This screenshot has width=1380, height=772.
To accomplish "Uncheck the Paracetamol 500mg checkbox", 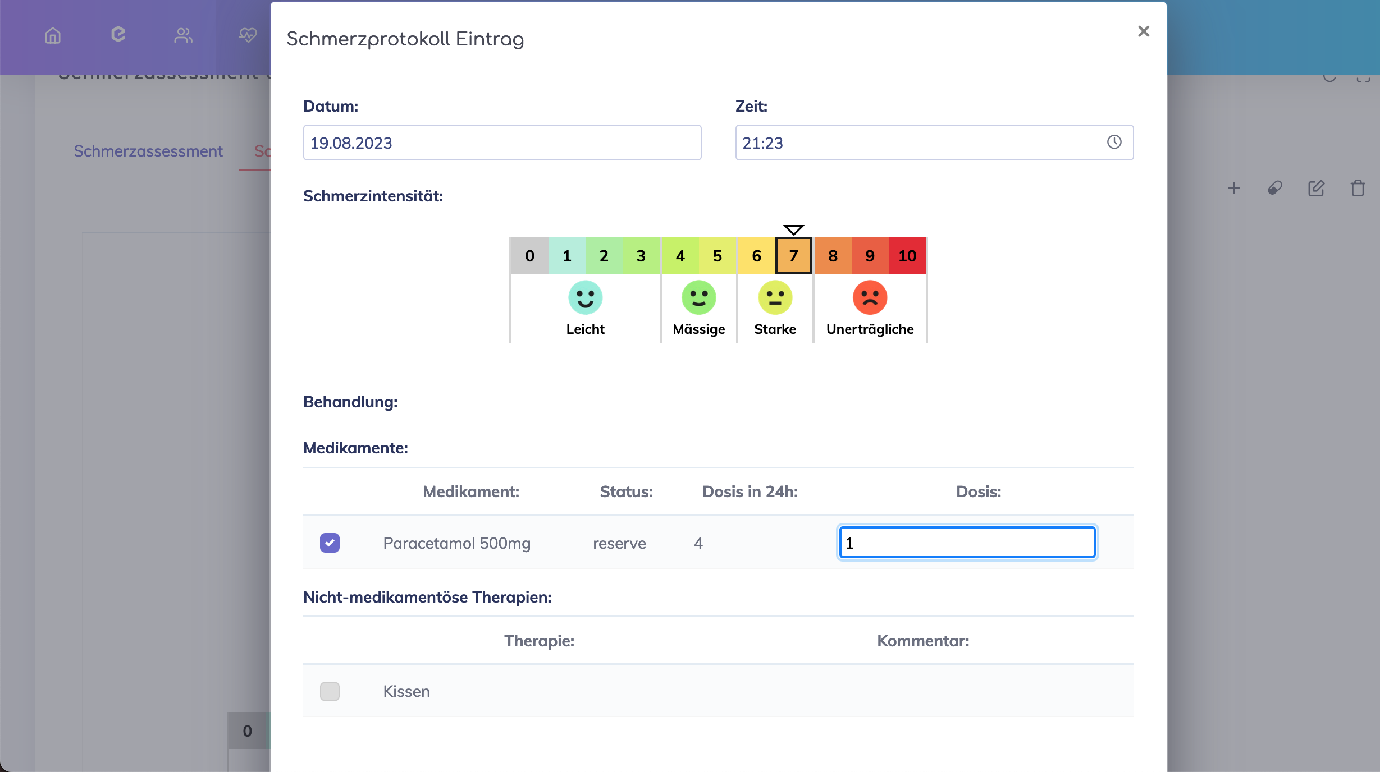I will coord(330,543).
